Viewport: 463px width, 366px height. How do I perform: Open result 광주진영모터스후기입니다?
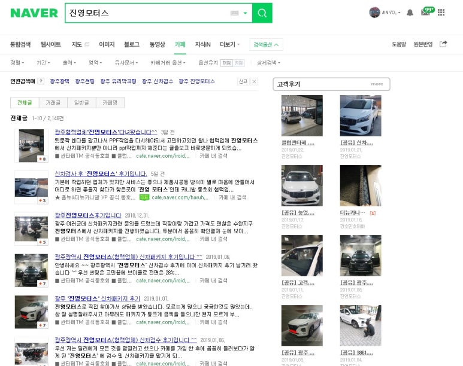click(x=88, y=215)
